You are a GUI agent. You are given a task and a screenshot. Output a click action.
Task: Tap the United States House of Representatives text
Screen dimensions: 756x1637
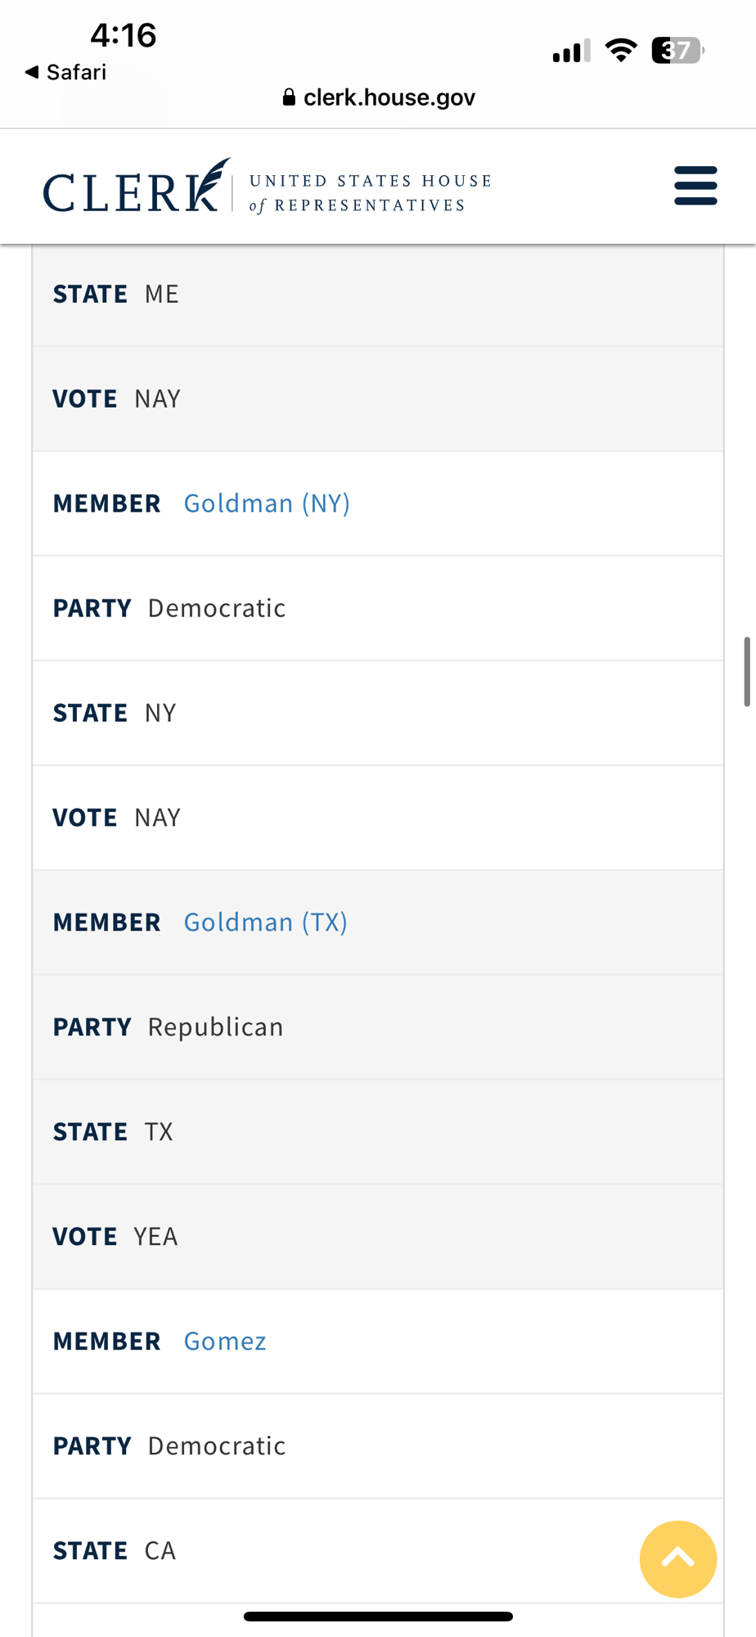[370, 192]
